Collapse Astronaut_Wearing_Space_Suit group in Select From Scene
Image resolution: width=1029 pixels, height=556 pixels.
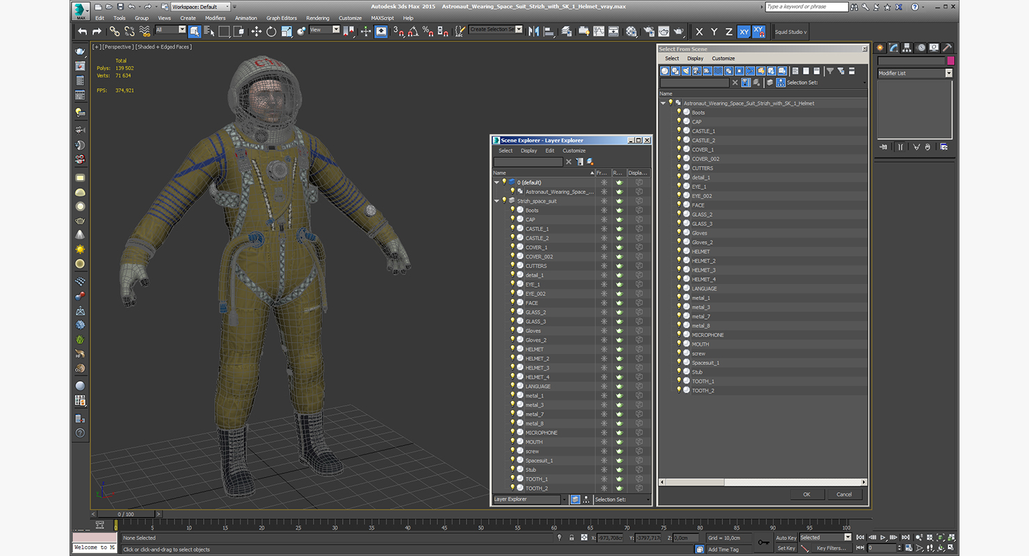pyautogui.click(x=663, y=103)
